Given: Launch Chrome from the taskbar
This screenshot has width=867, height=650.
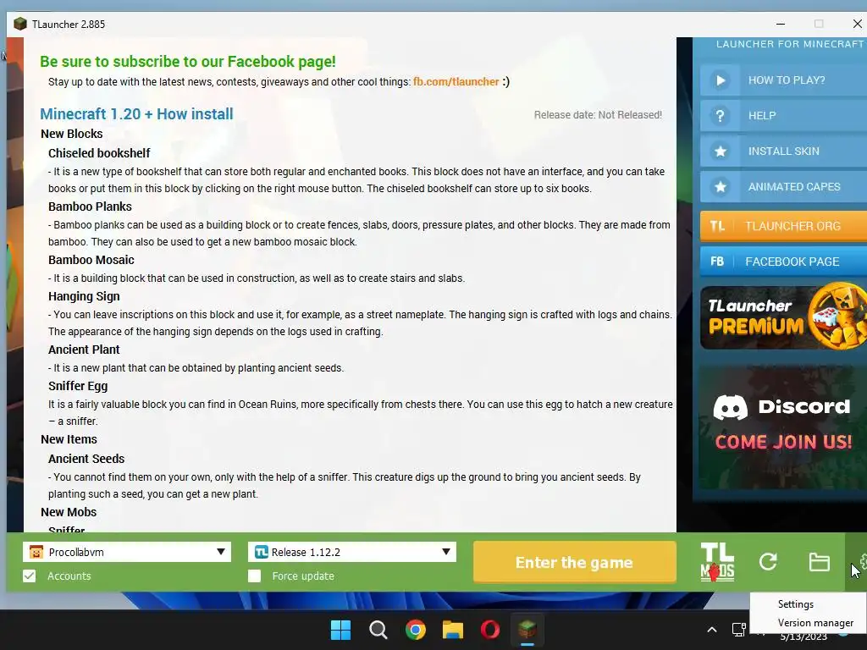Looking at the screenshot, I should point(415,630).
